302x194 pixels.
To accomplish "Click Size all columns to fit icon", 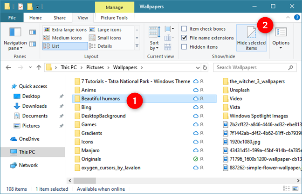I will (x=168, y=46).
